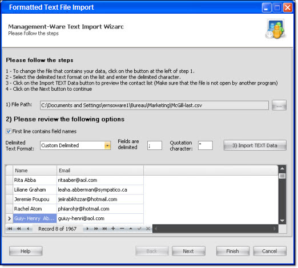Click row selector beside Rachel Atom
298x268 pixels.
[9, 209]
